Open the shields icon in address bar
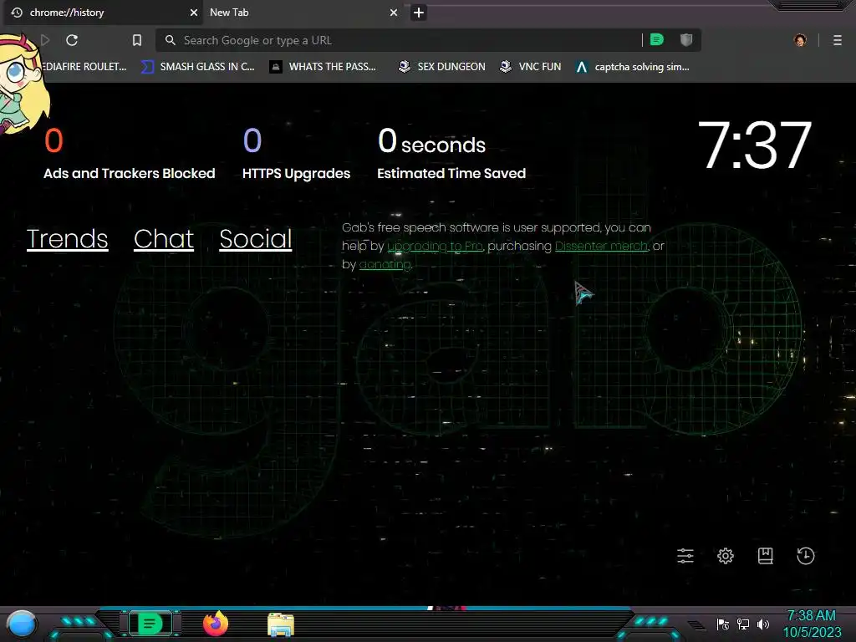The width and height of the screenshot is (856, 642). click(686, 40)
